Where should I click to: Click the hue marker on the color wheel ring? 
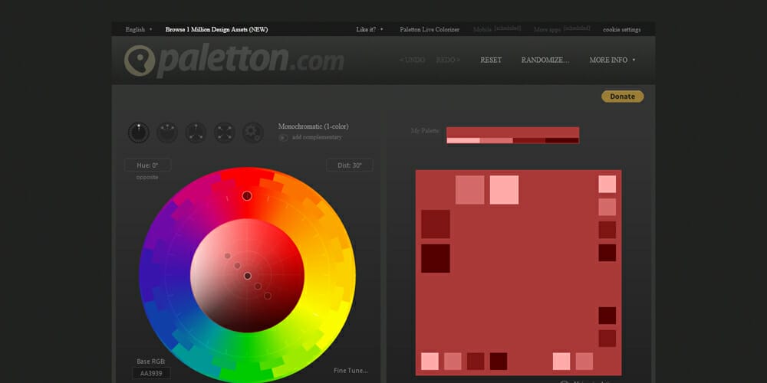click(x=247, y=196)
